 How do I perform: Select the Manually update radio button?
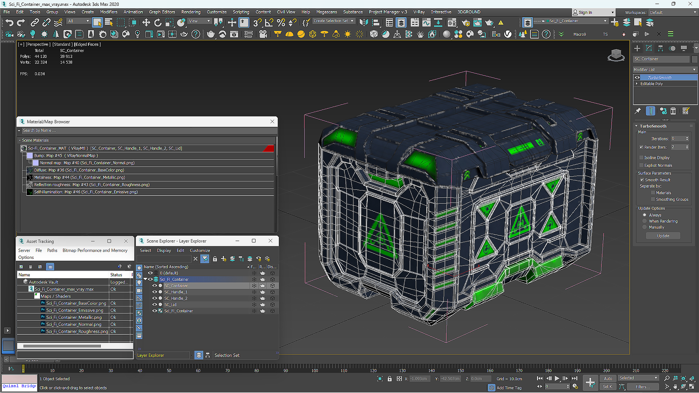[x=645, y=227]
